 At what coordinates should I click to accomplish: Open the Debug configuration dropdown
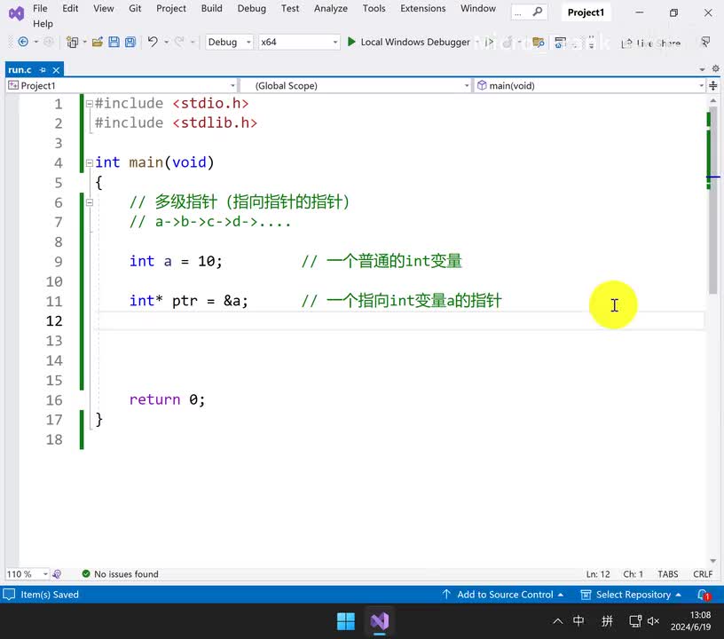click(229, 42)
